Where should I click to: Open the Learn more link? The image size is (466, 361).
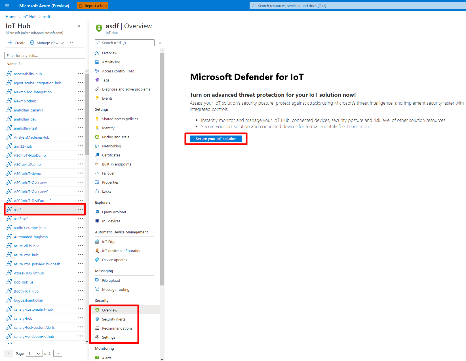pos(359,126)
